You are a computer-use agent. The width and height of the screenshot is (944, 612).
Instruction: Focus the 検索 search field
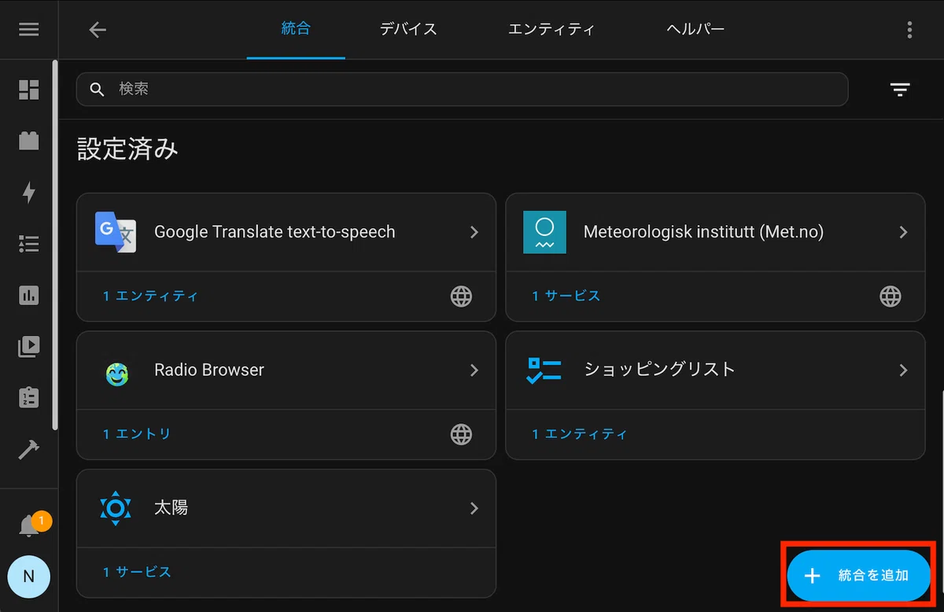(463, 89)
